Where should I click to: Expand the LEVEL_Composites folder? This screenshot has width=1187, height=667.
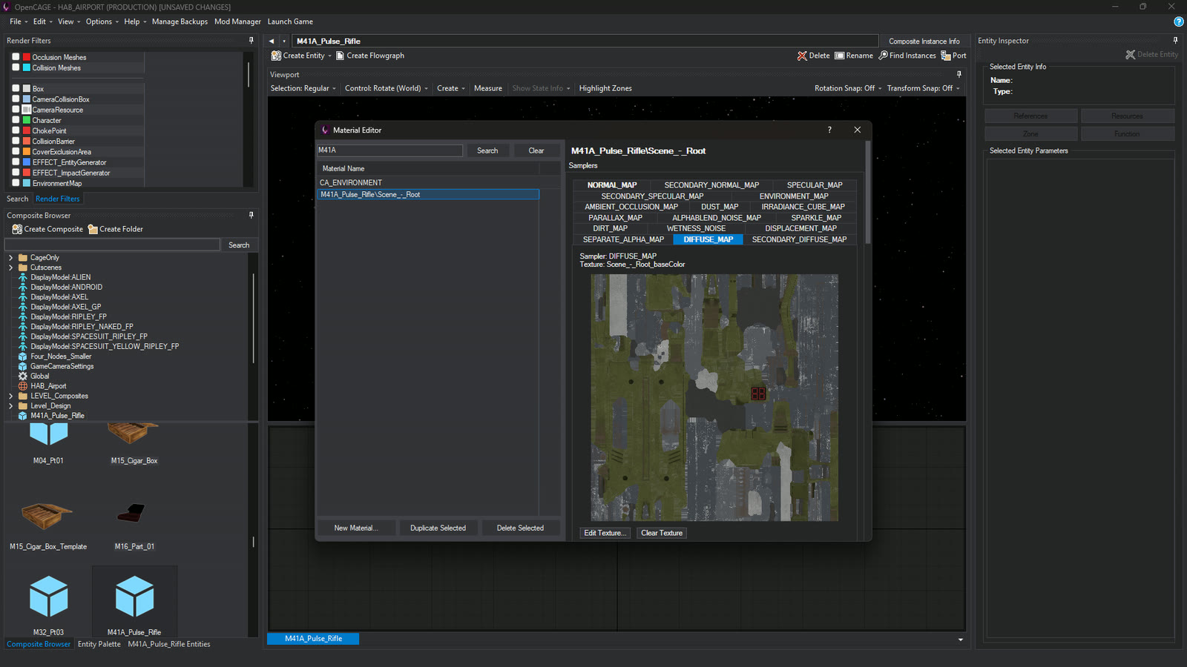10,396
